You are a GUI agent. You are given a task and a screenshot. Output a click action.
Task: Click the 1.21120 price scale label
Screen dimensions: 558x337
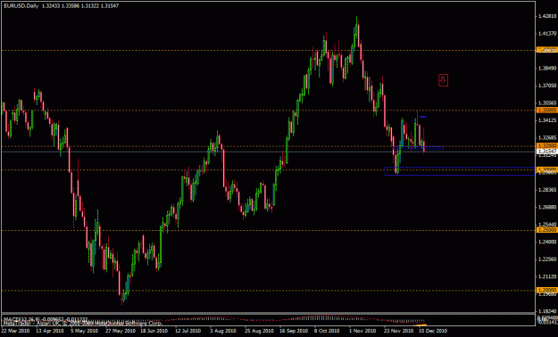tap(547, 277)
